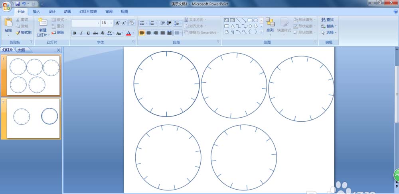The width and height of the screenshot is (399, 194).
Task: Expand the shapes gallery more arrow
Action: (x=261, y=32)
